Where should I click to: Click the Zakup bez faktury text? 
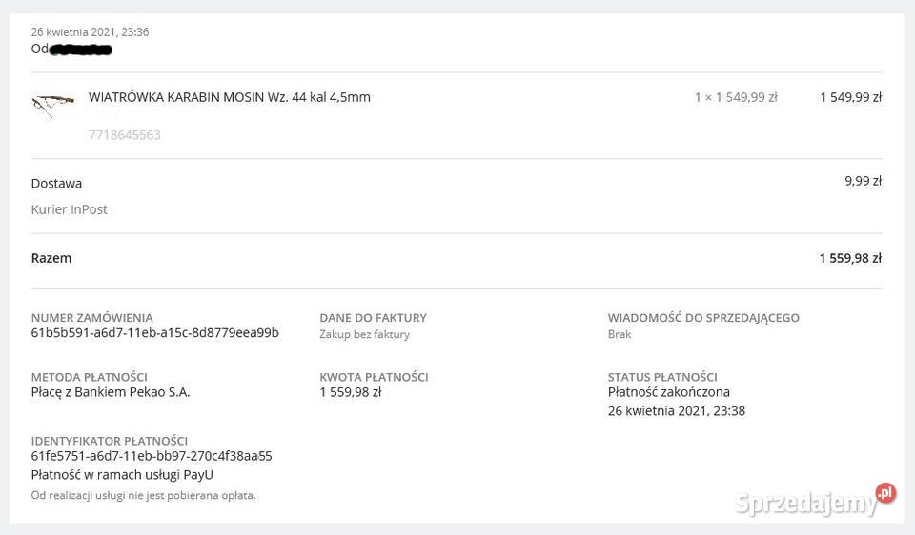pyautogui.click(x=365, y=334)
